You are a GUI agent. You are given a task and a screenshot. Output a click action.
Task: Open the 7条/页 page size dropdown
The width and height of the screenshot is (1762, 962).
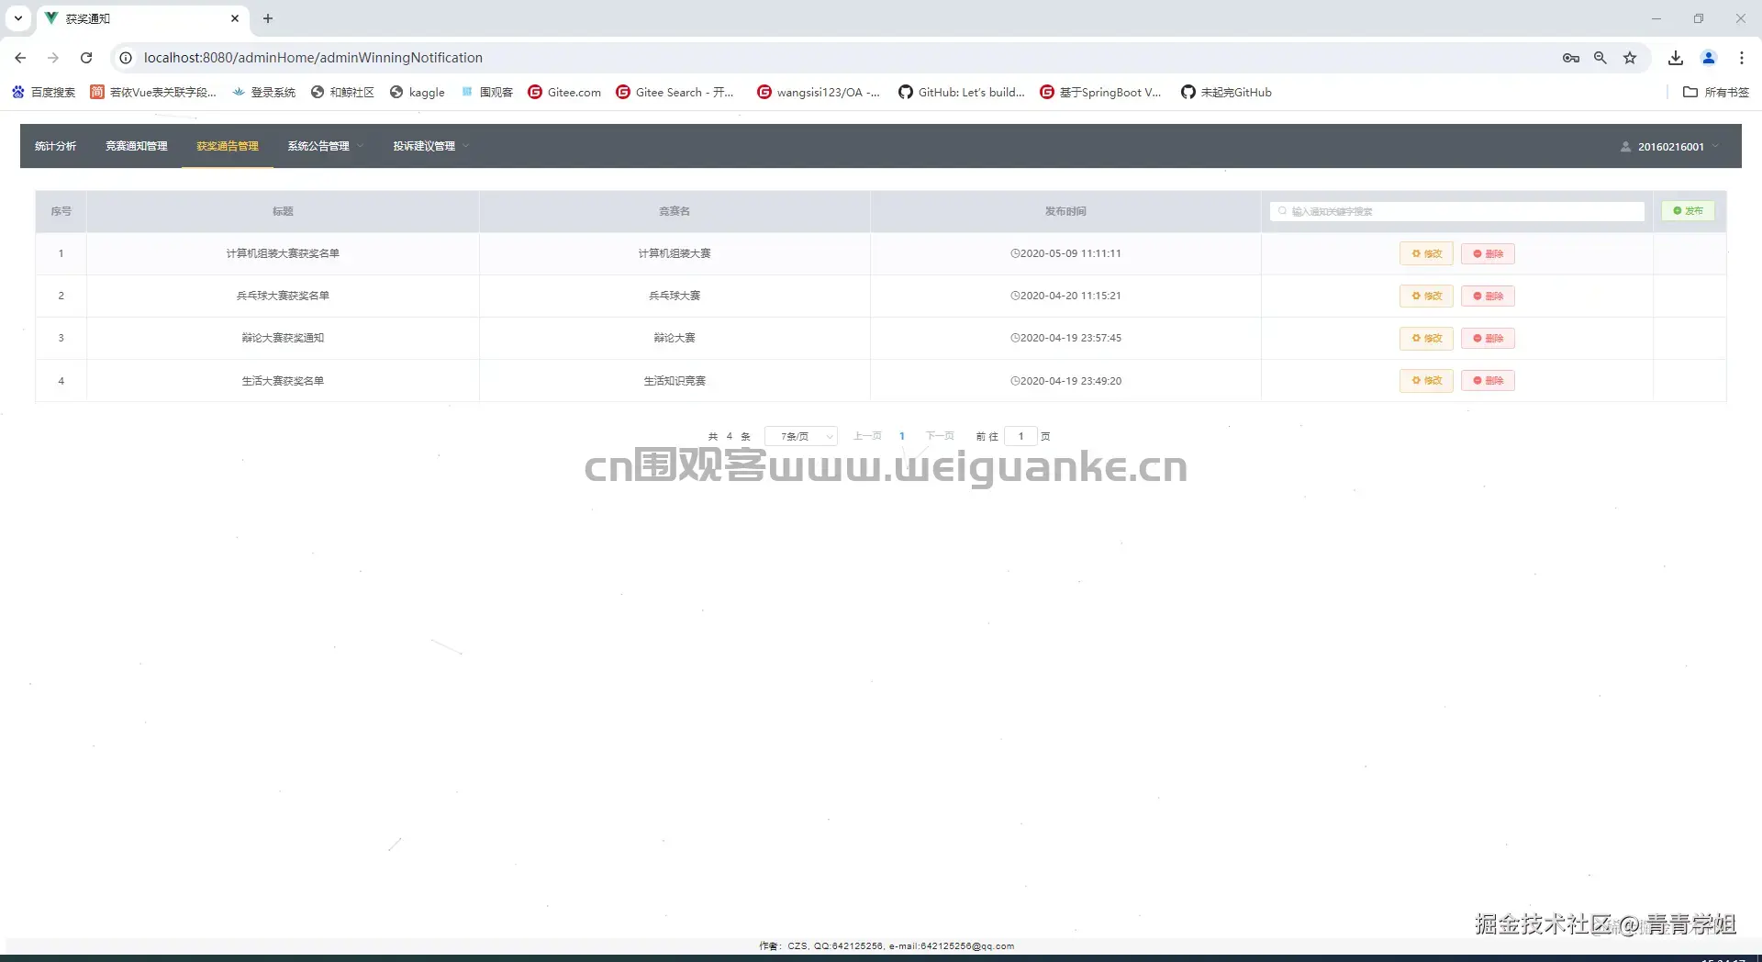pyautogui.click(x=801, y=436)
